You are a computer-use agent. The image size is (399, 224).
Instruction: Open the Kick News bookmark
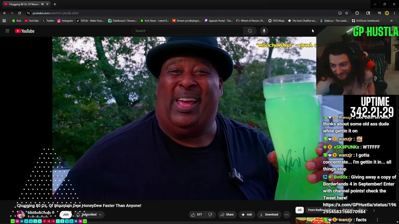click(x=154, y=21)
